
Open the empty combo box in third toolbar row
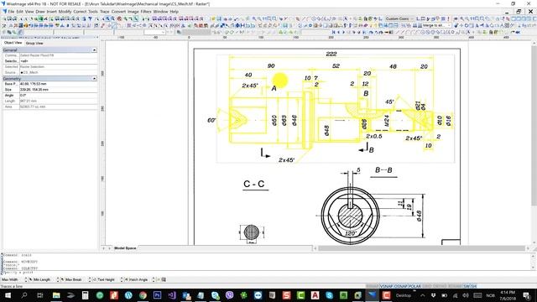tap(154, 32)
